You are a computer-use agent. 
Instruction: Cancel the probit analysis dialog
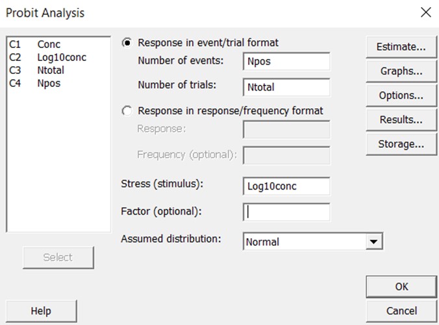click(x=401, y=311)
